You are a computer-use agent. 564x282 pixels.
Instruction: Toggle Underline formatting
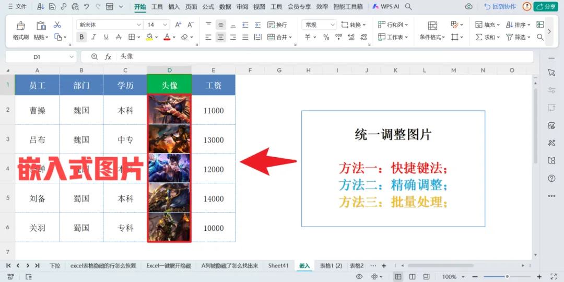click(106, 37)
